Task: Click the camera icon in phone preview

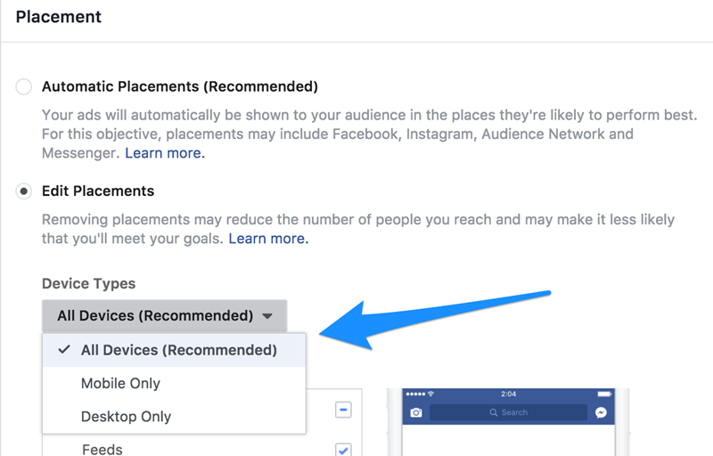Action: pyautogui.click(x=415, y=412)
